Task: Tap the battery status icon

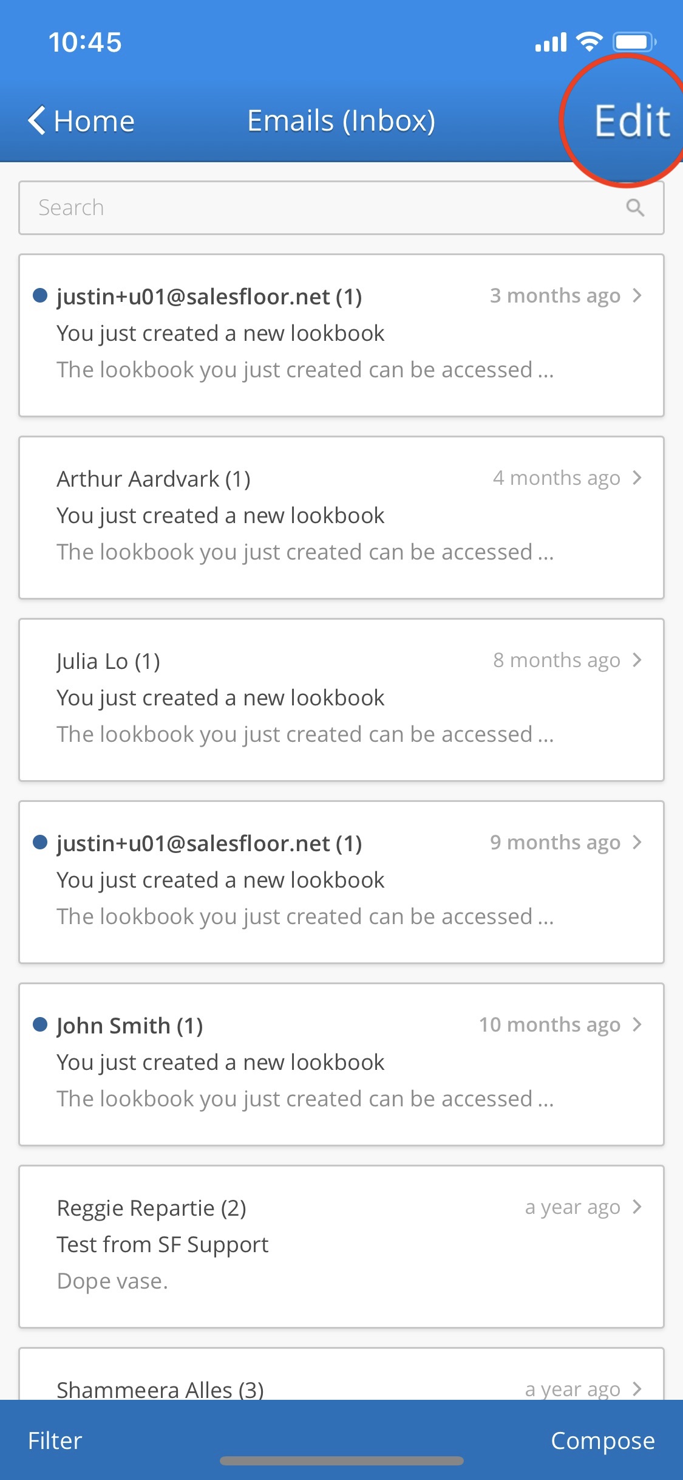Action: [x=634, y=42]
